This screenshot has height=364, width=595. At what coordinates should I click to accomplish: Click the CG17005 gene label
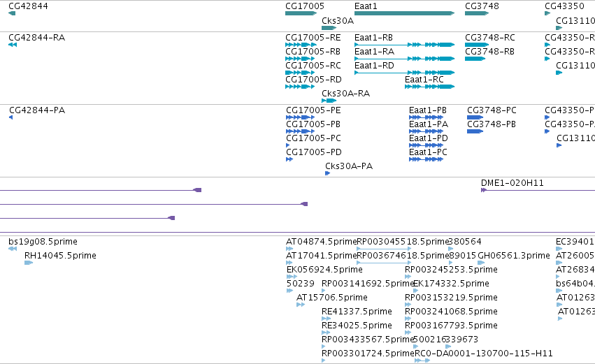click(305, 6)
